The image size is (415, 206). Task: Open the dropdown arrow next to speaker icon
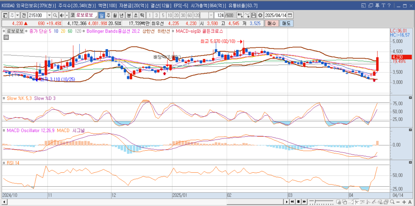tap(67, 15)
